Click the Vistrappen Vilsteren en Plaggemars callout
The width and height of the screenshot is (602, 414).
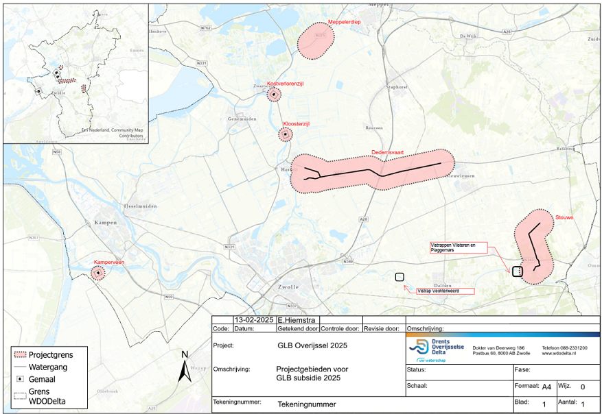click(x=458, y=247)
